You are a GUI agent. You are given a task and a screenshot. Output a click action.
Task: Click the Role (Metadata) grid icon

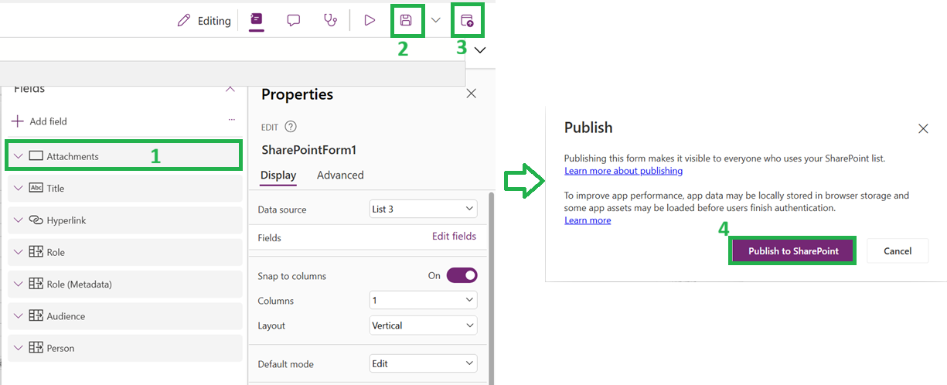click(x=36, y=284)
